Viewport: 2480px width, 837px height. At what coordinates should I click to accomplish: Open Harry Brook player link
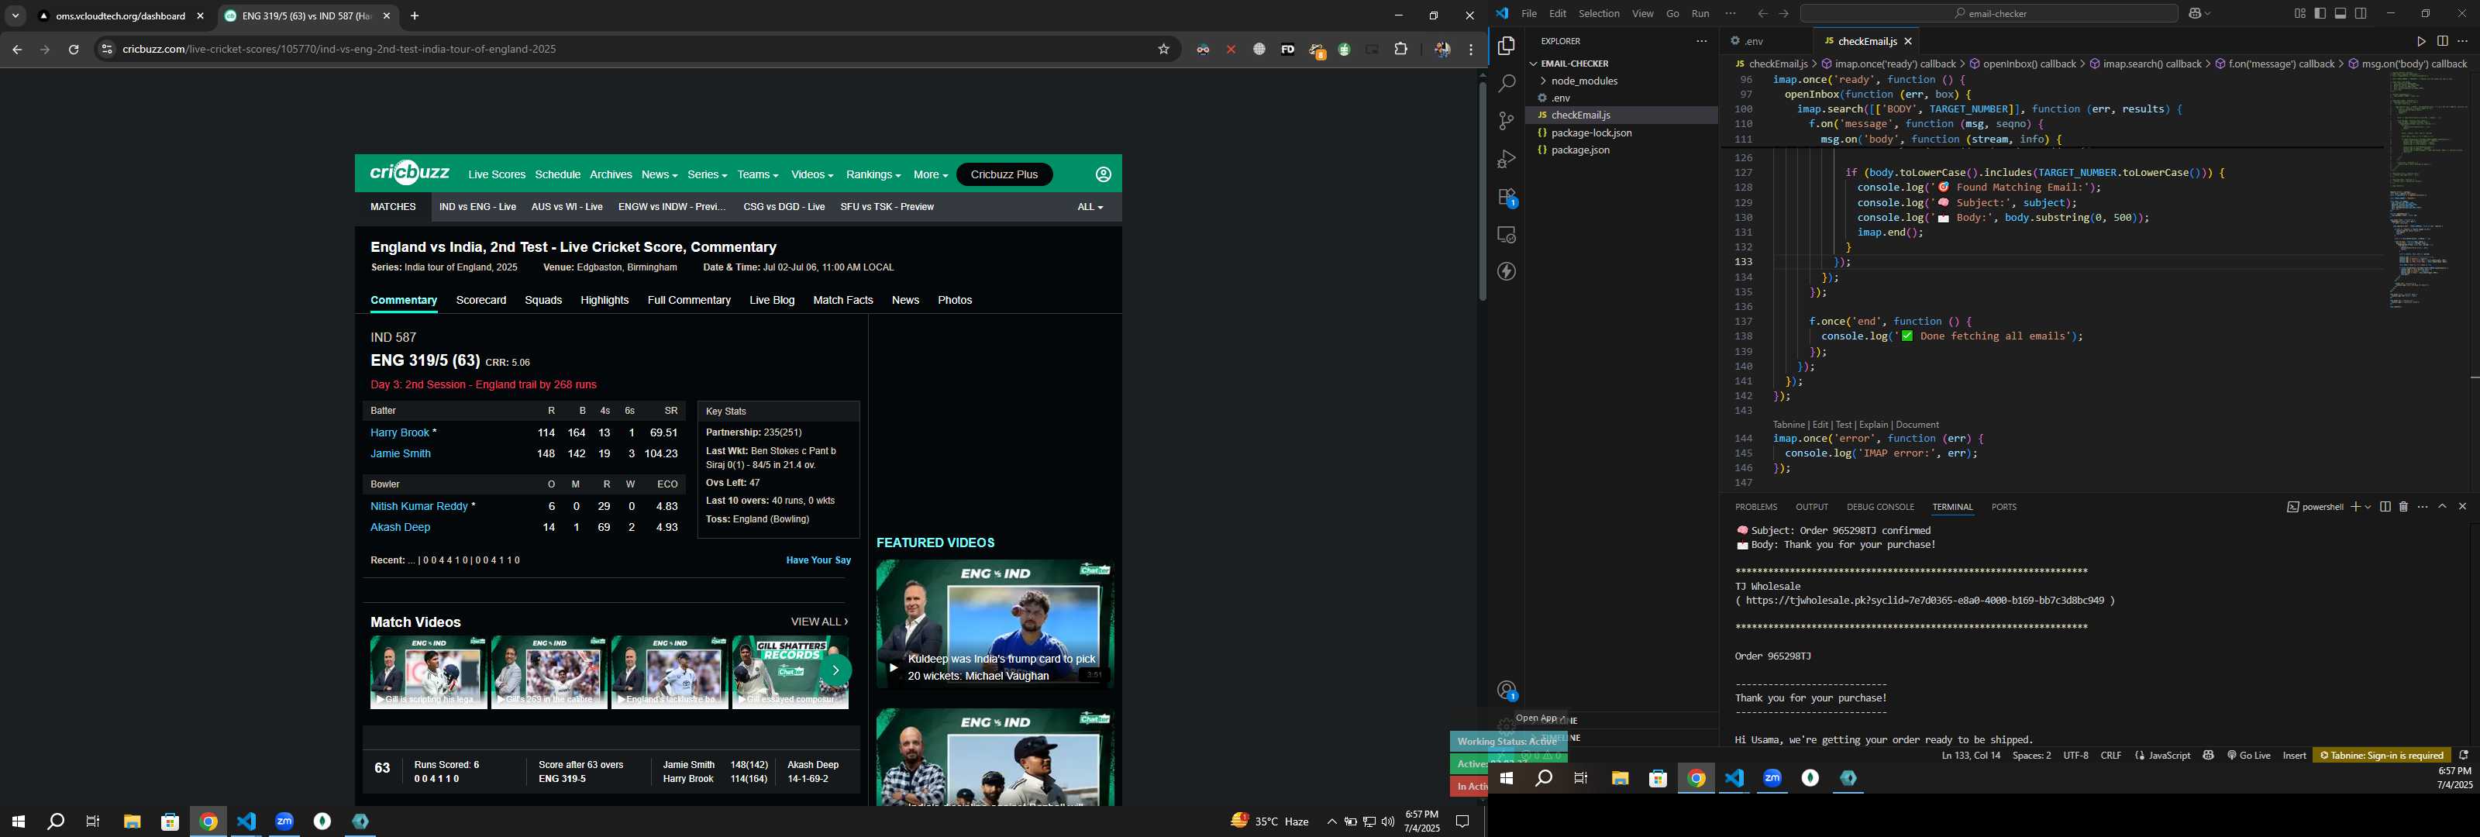[398, 433]
